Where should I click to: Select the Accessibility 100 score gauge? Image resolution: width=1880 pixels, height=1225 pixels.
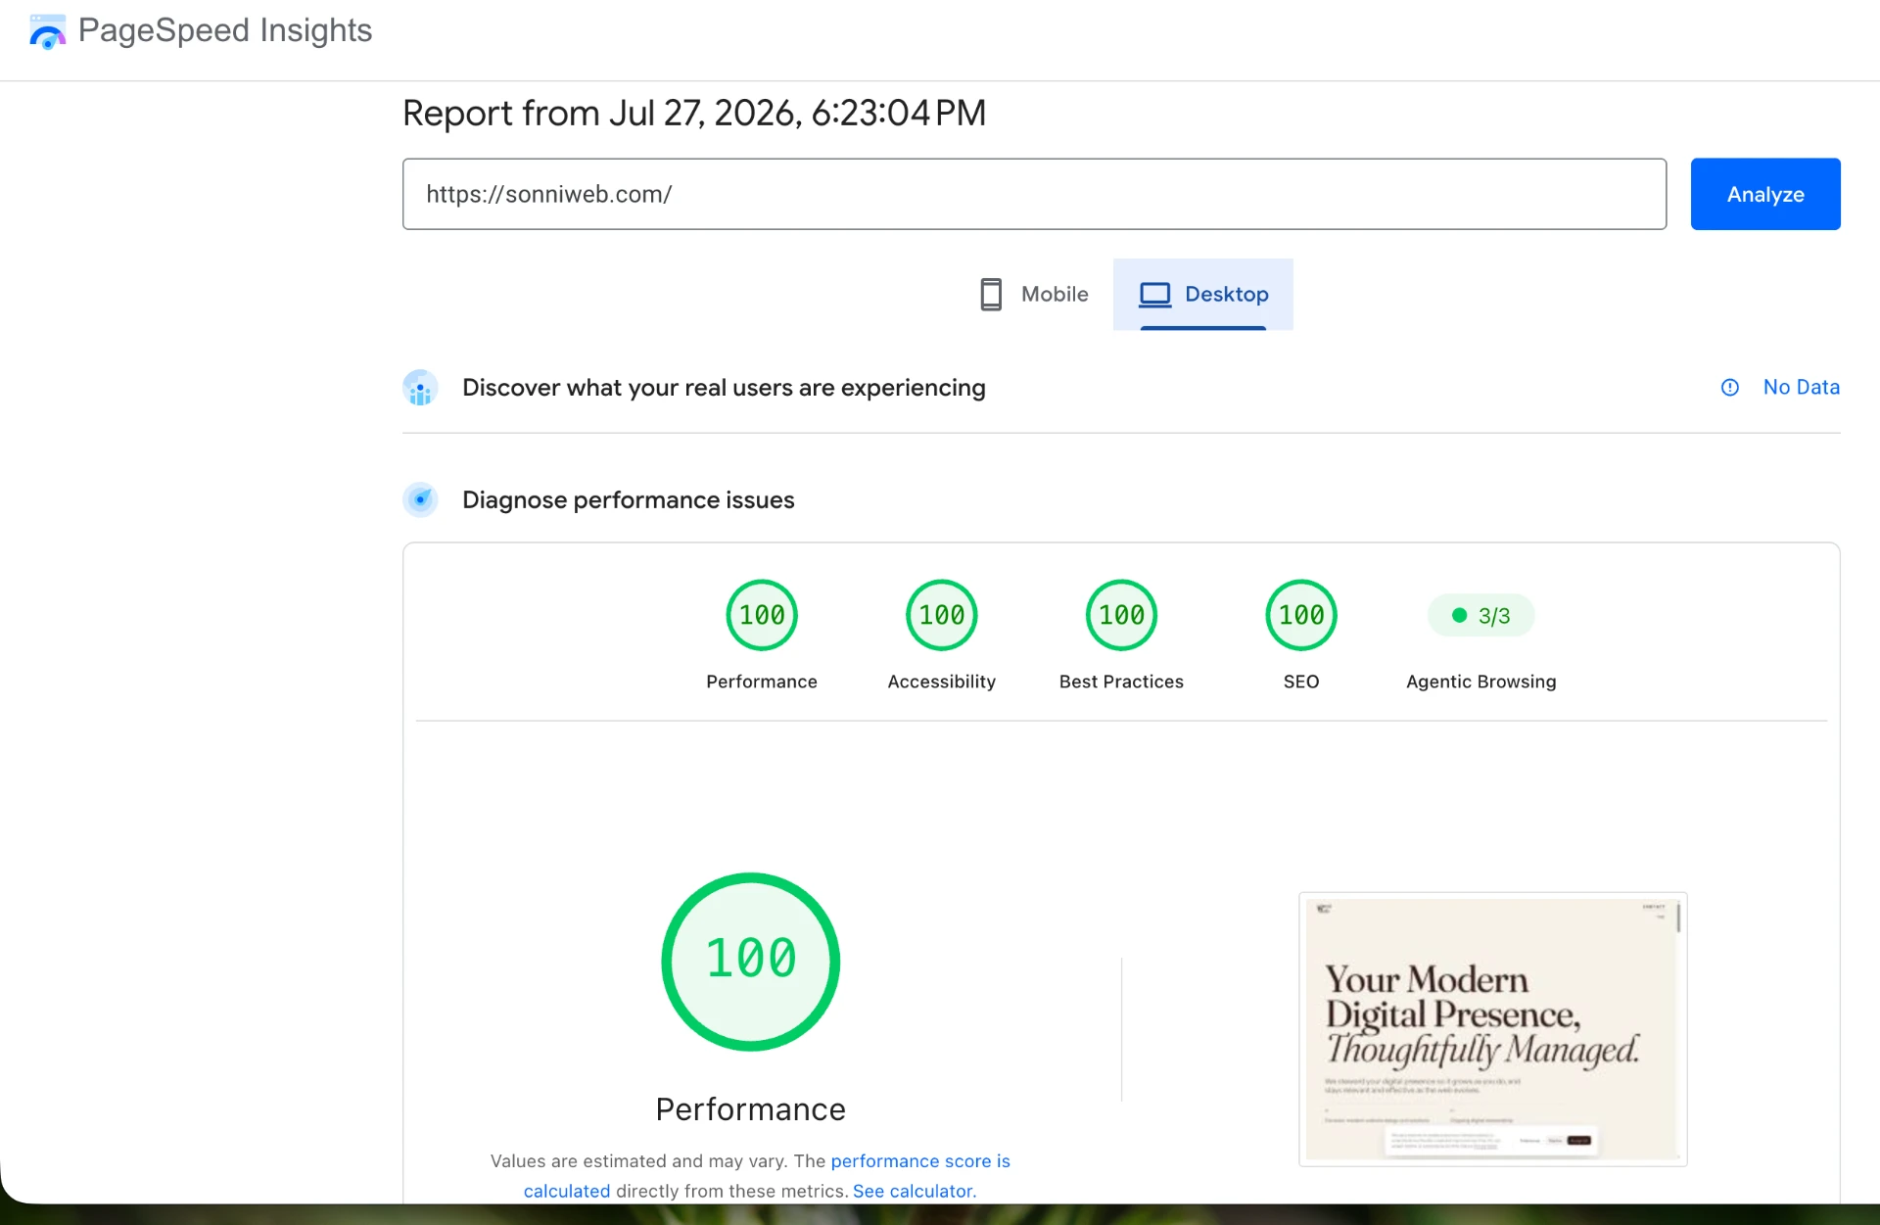pos(941,615)
